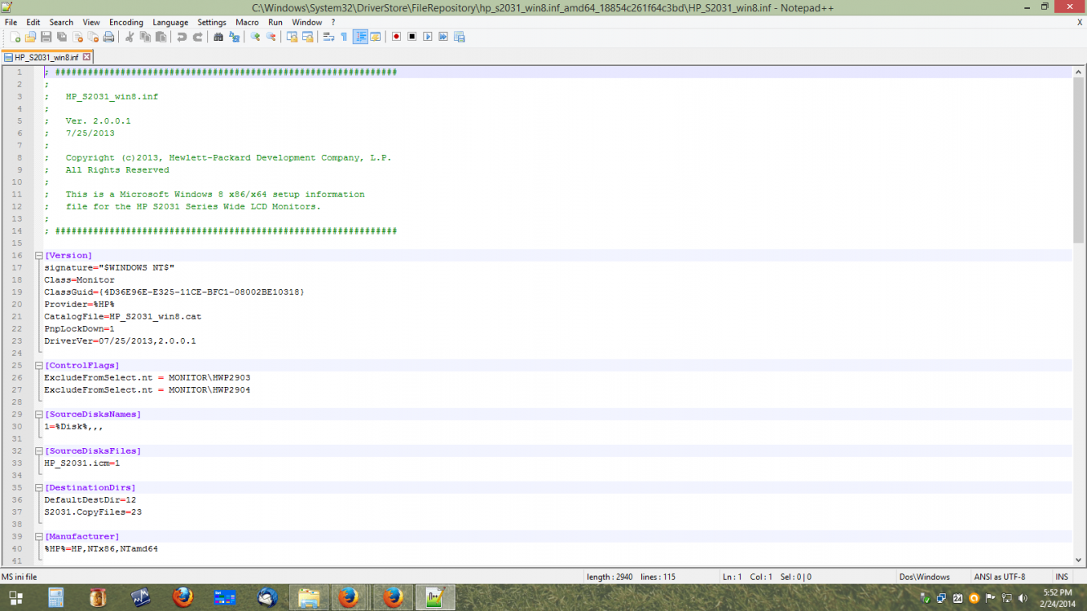Open File Explorer from the taskbar
The height and width of the screenshot is (611, 1087).
click(309, 598)
